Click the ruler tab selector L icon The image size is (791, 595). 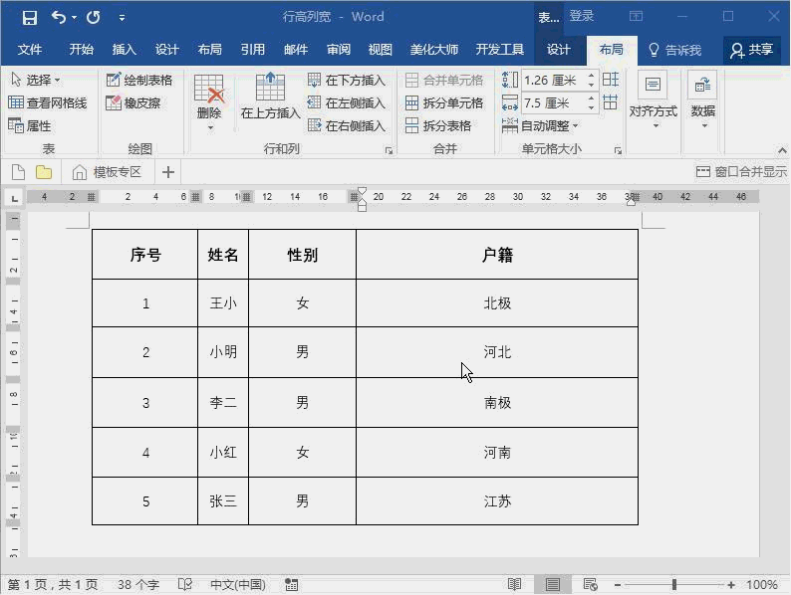click(x=15, y=198)
